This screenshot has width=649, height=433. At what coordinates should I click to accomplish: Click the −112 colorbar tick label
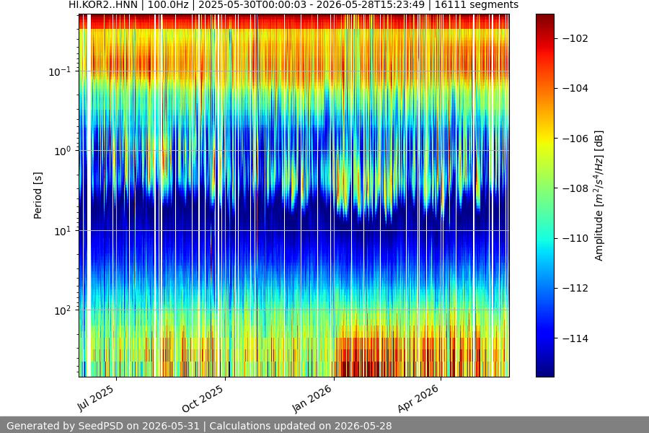(x=575, y=288)
